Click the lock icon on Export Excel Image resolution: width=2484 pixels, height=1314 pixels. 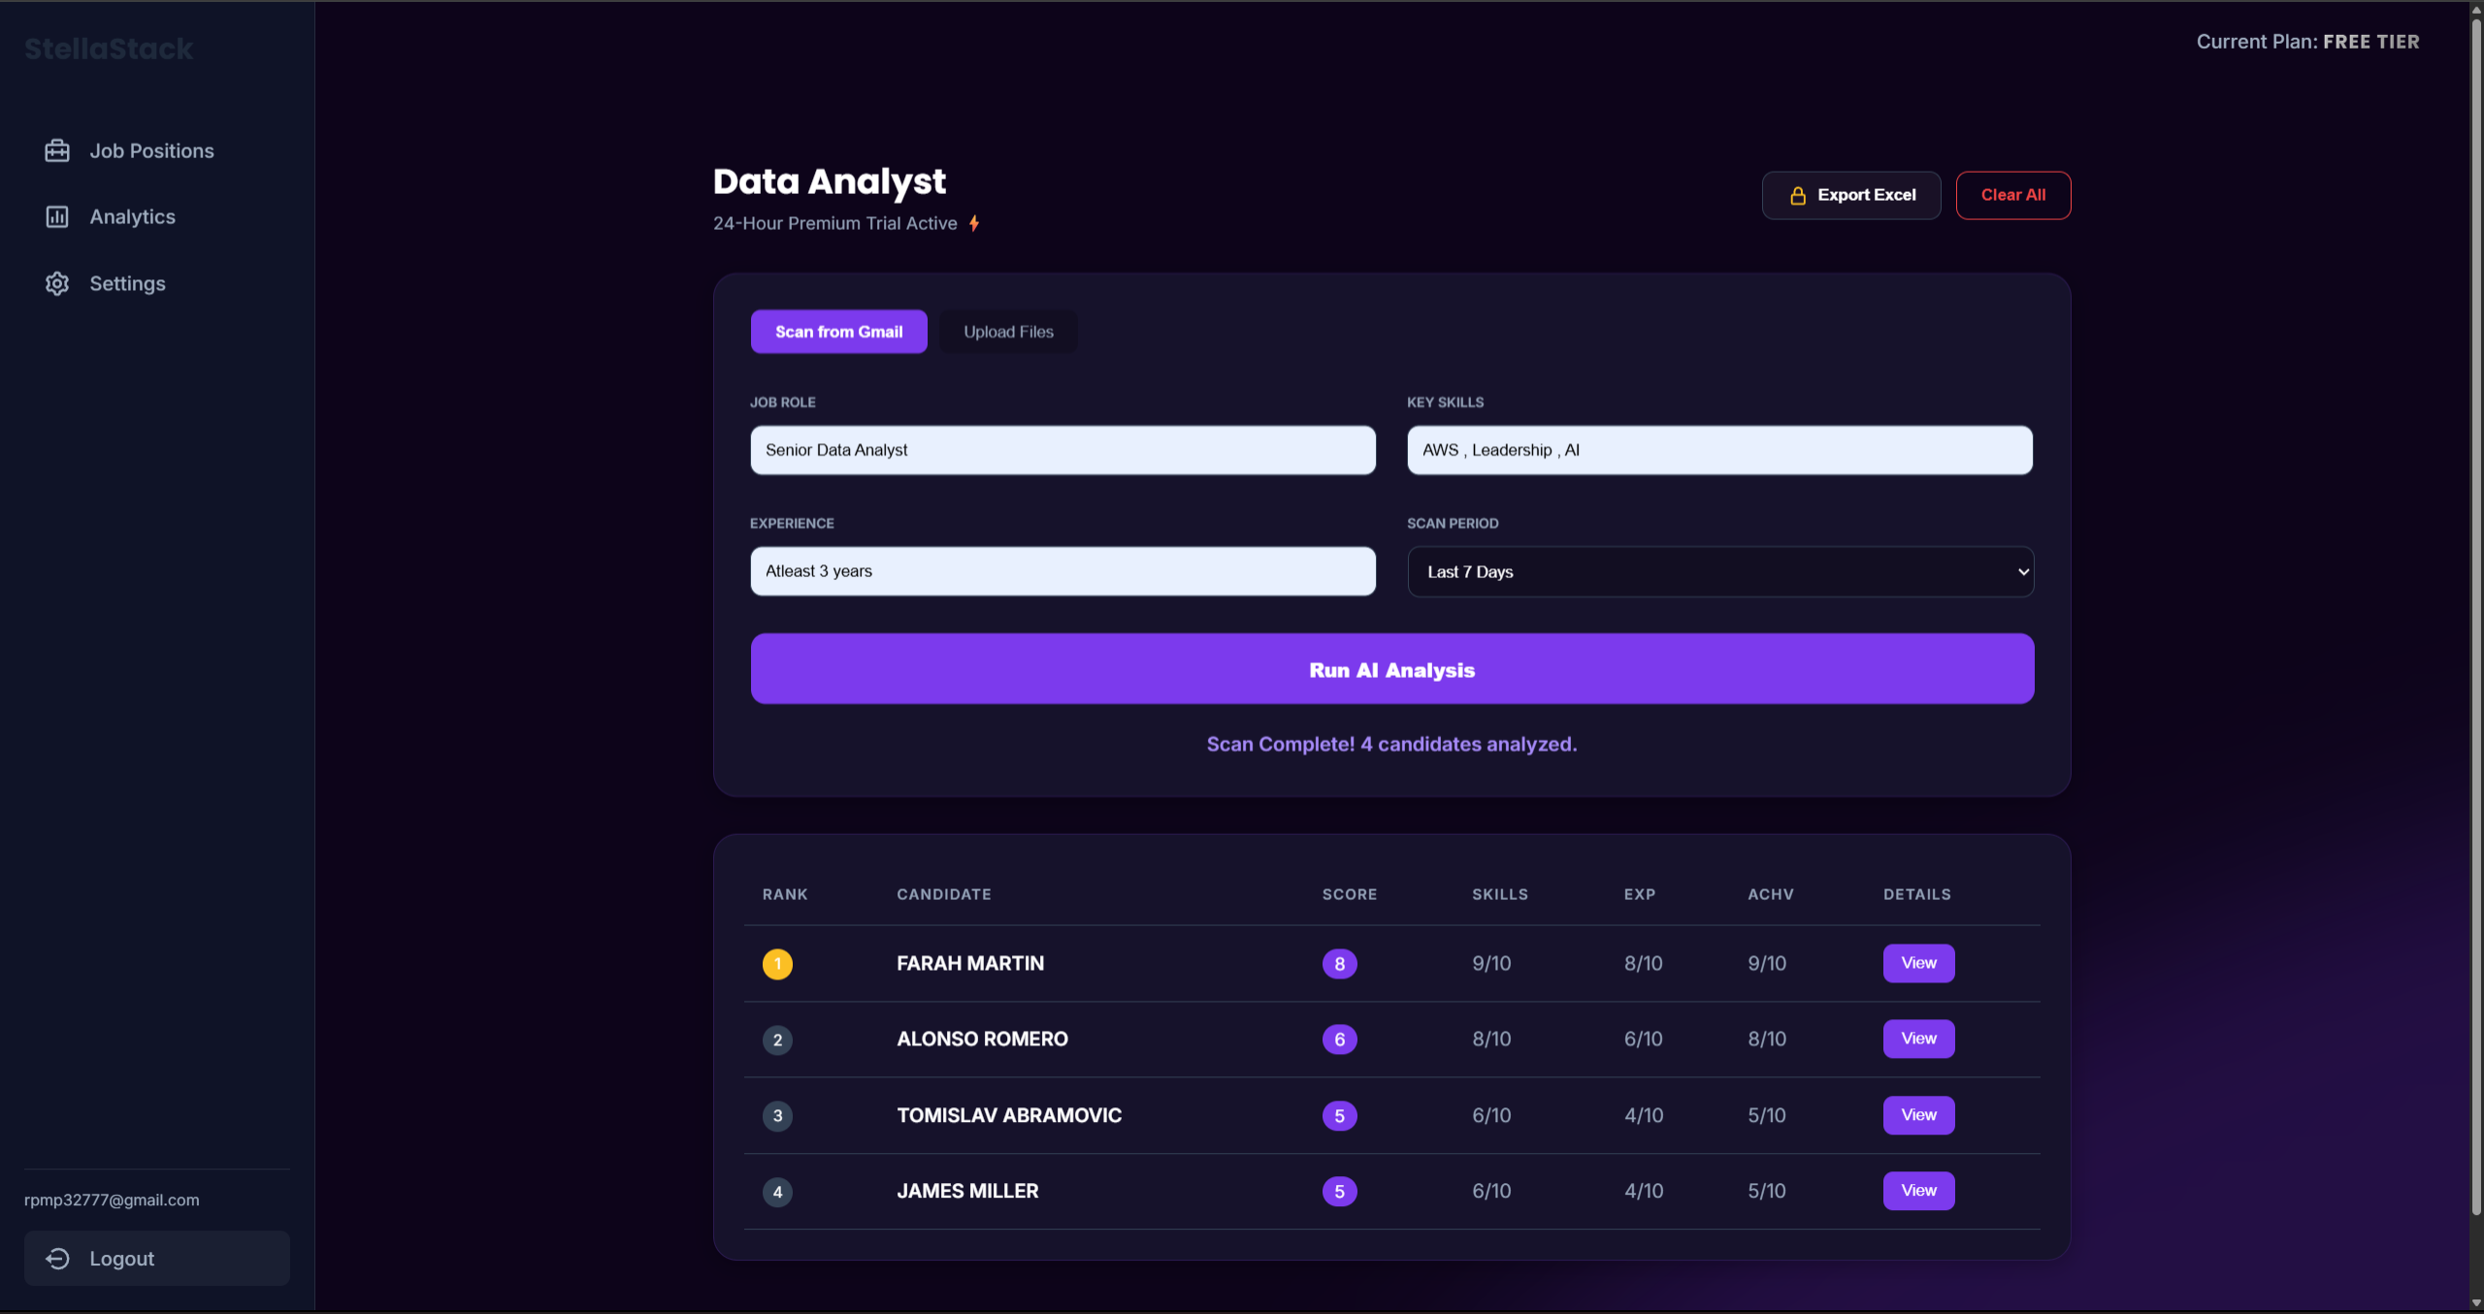coord(1797,195)
